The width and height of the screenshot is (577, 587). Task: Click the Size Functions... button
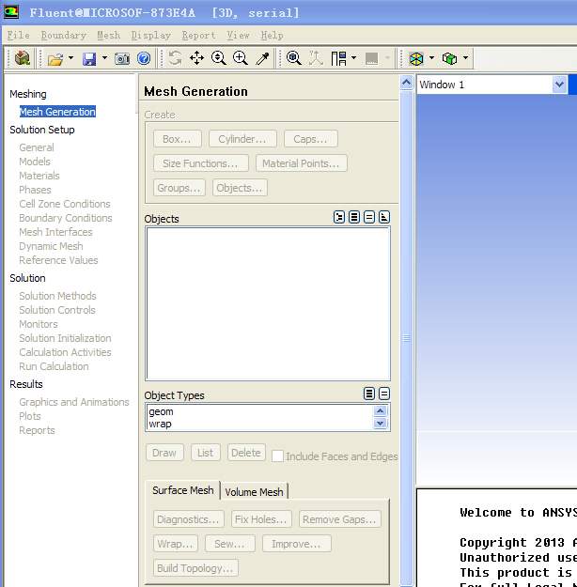(200, 163)
